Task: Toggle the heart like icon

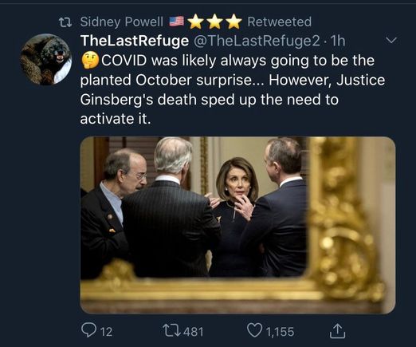Action: coord(254,331)
